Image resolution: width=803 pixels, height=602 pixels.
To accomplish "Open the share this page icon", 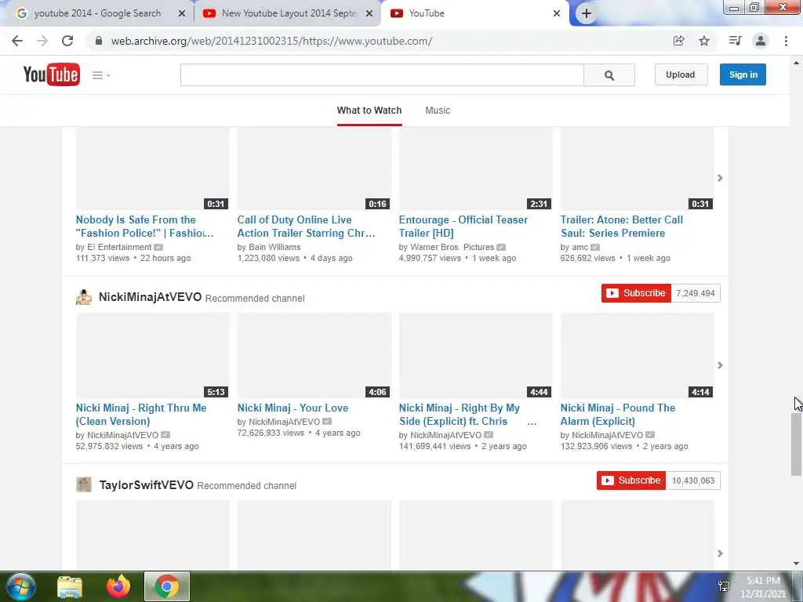I will (x=678, y=41).
